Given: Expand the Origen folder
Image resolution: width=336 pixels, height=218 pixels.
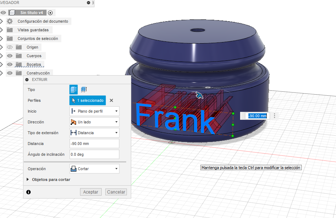Looking at the screenshot, I should [x=1, y=47].
